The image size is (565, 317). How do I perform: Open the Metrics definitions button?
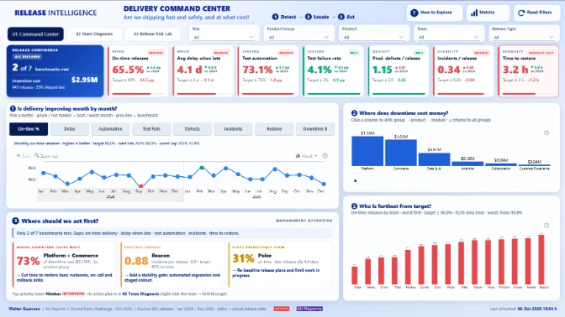coord(488,13)
